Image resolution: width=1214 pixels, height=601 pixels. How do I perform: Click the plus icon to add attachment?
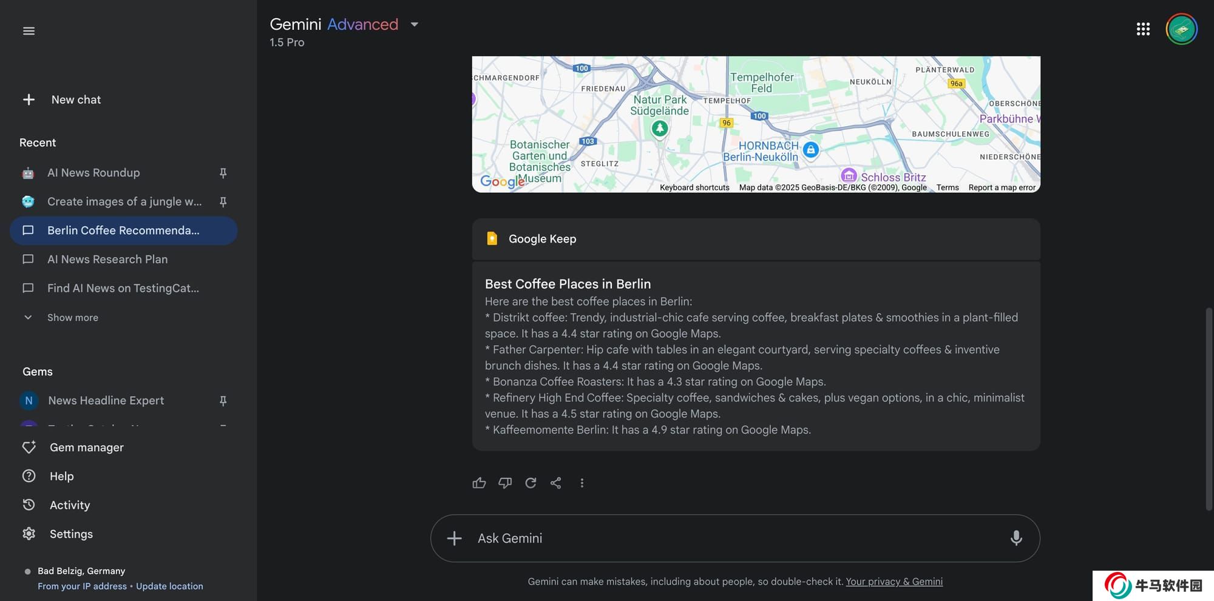454,538
